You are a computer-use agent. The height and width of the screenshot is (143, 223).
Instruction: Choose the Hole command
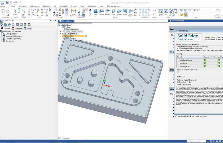113,12
